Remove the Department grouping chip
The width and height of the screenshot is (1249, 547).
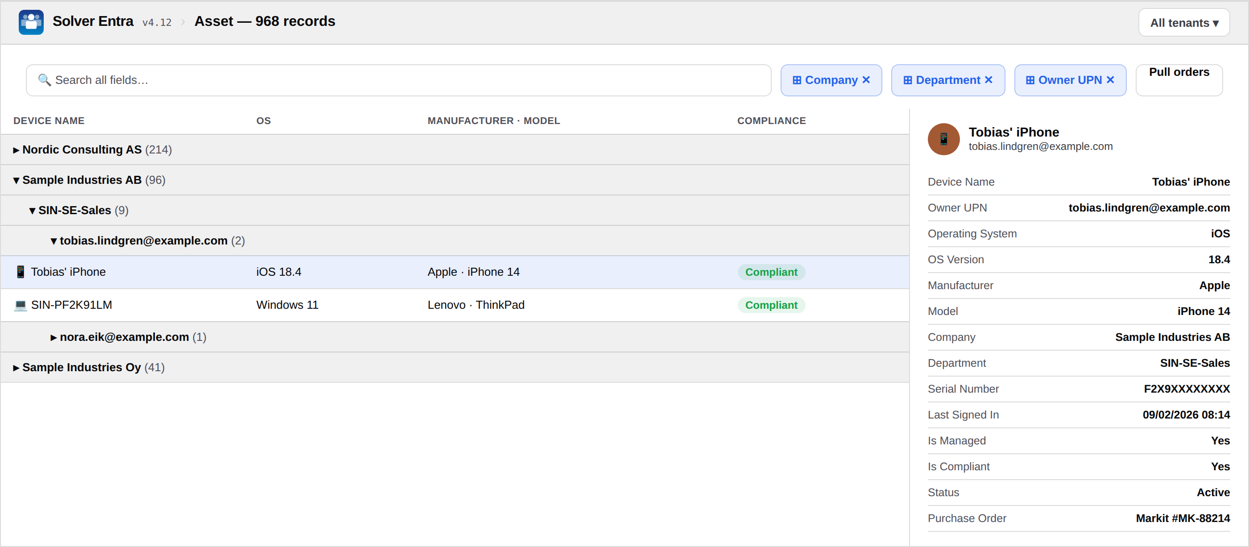pyautogui.click(x=988, y=79)
